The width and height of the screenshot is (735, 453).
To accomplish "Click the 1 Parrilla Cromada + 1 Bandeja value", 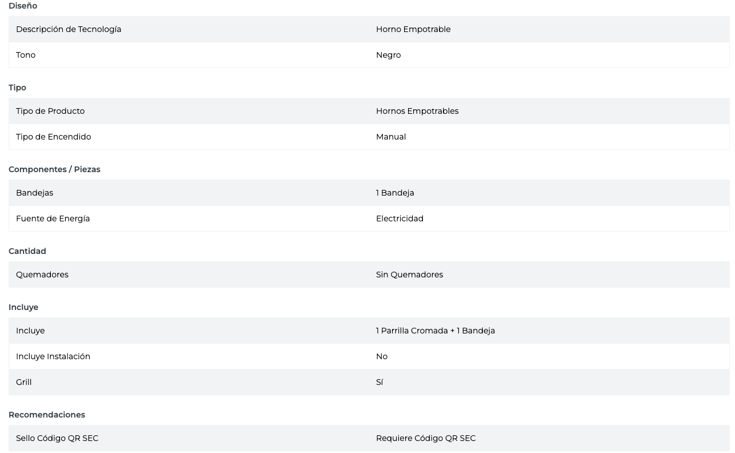I will [436, 331].
